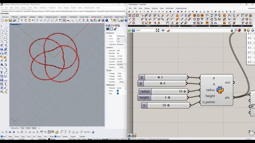Click the lock icon in Rhino toolbar
Image resolution: width=255 pixels, height=143 pixels.
click(x=88, y=20)
